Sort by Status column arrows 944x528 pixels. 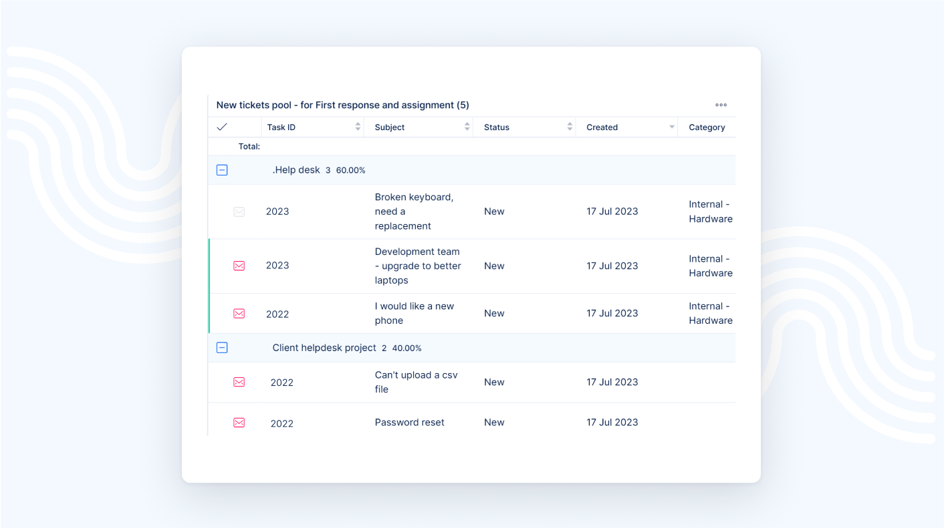click(x=570, y=127)
